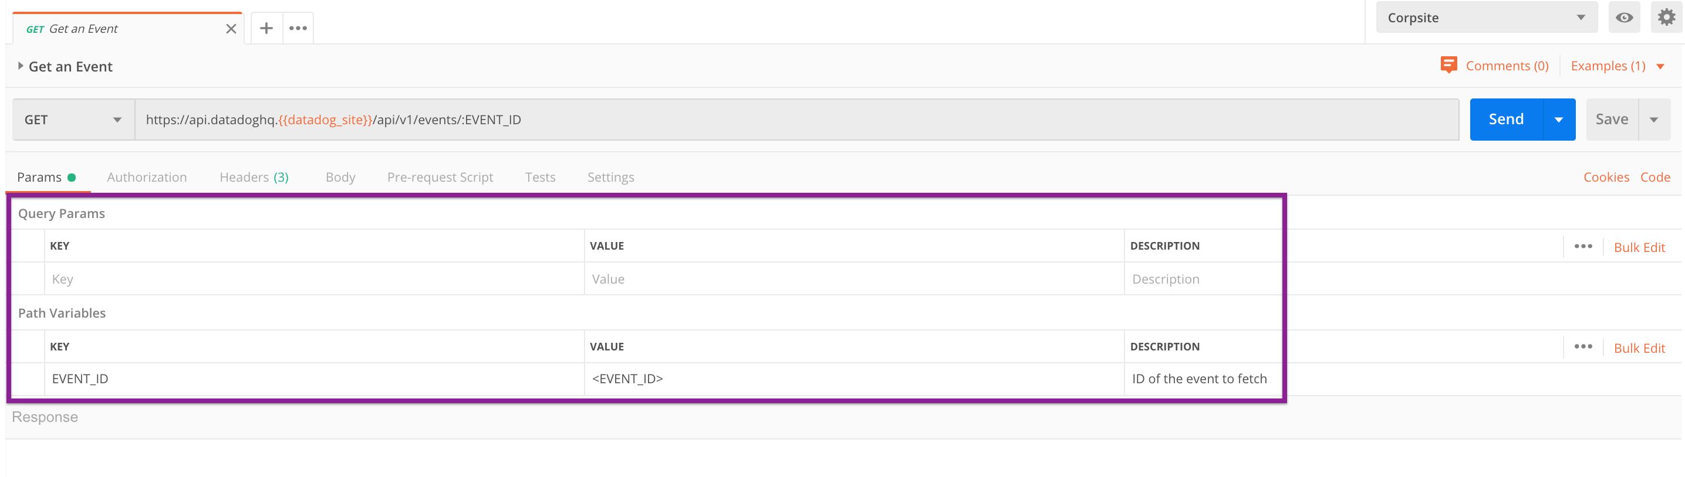Expand the Get an Event description triangle
Viewport: 1685px width, 477px height.
coord(21,66)
